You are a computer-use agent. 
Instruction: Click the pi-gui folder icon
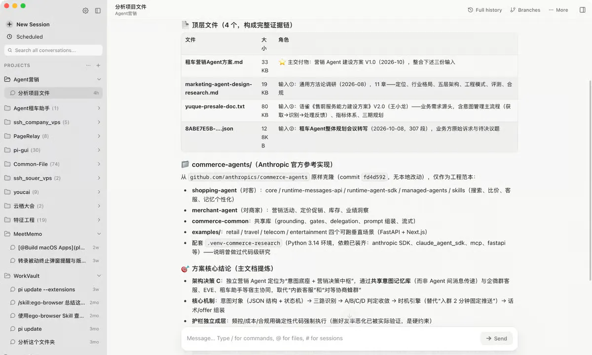point(7,150)
